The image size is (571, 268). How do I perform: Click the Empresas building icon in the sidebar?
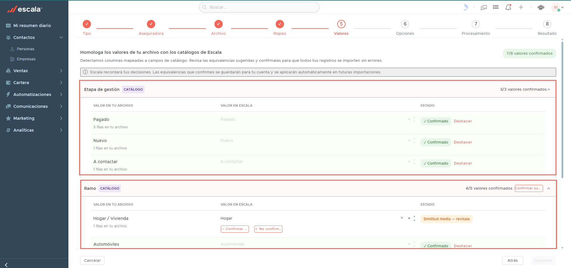coord(12,59)
